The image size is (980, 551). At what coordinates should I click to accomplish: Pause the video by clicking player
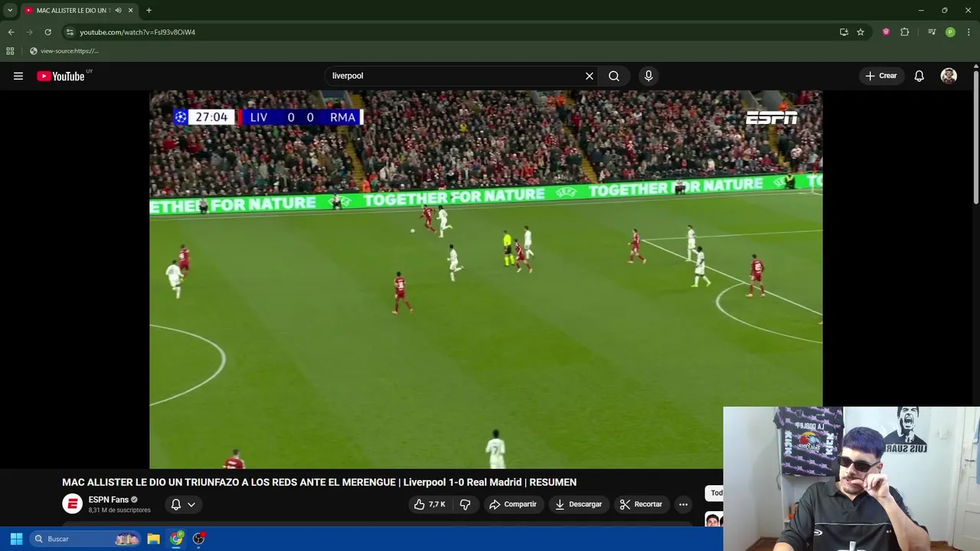485,279
